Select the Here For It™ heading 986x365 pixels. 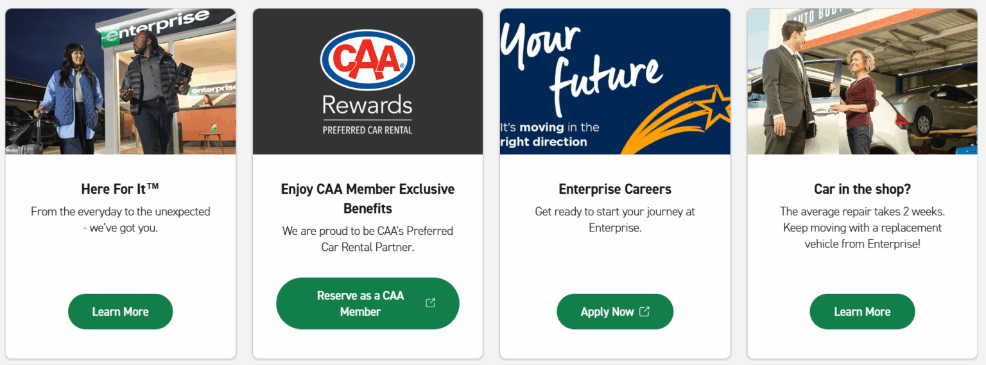pos(120,189)
